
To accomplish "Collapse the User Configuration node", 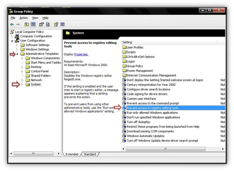I will 12,41.
